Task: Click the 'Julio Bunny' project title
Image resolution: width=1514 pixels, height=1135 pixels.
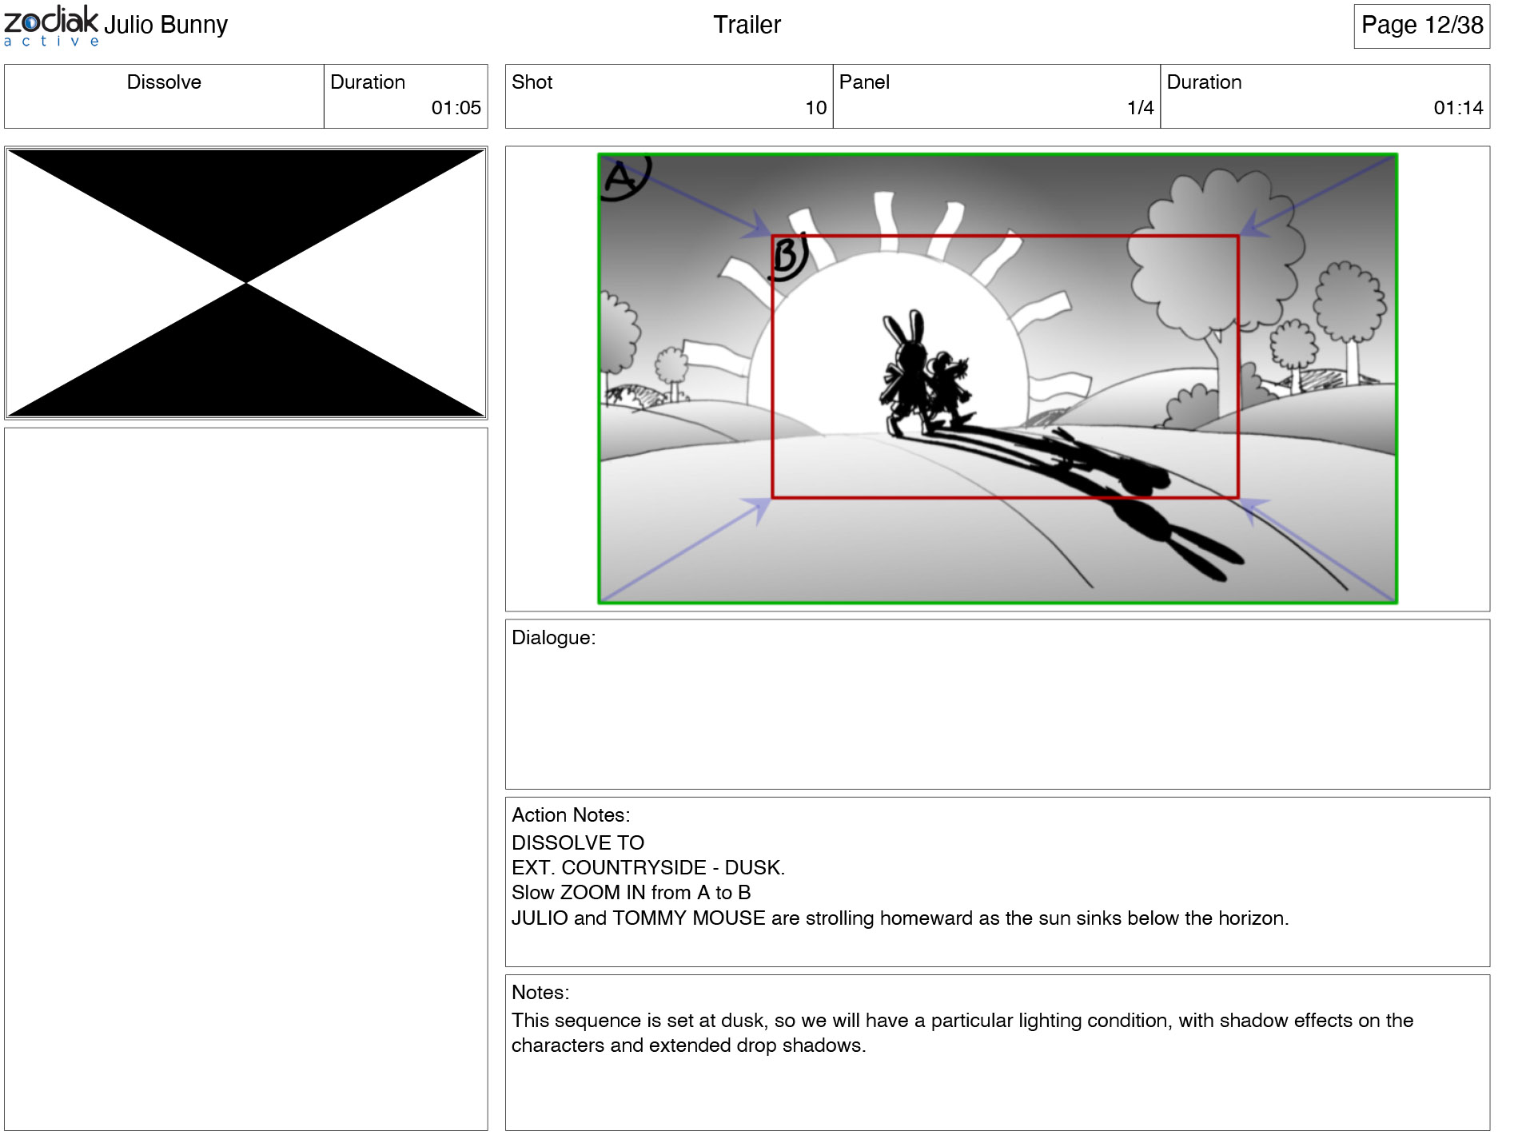Action: pos(165,25)
